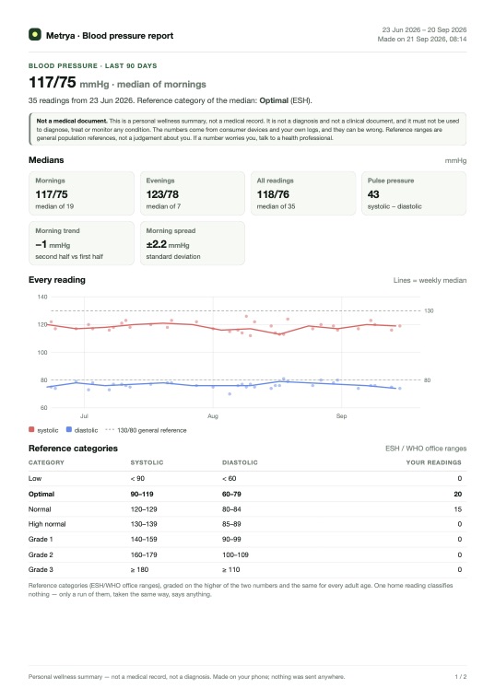495x700 pixels.
Task: Click the 'BLOOD PRESSURE · LAST 90 DAYS' heading
Action: click(x=92, y=65)
